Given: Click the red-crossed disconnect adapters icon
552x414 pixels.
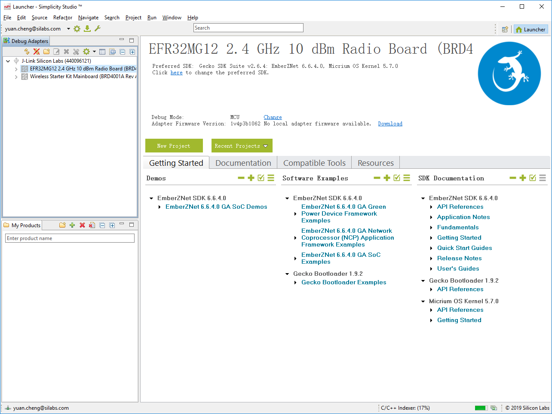Looking at the screenshot, I should point(37,52).
